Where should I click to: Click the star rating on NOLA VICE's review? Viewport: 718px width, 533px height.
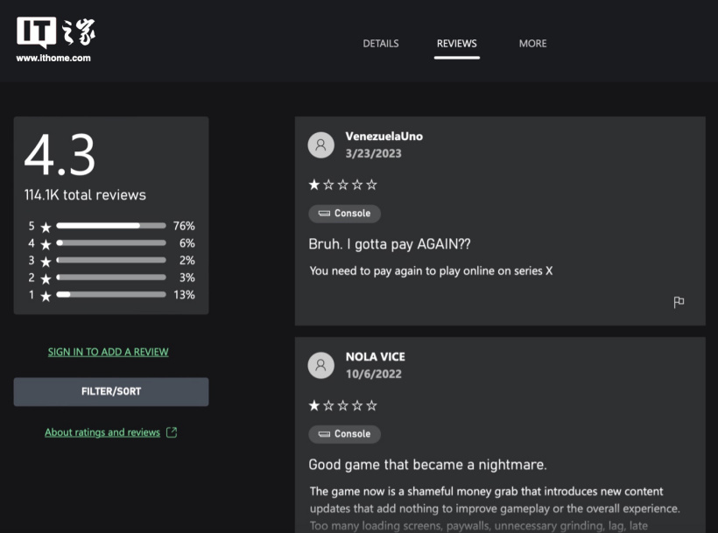(343, 405)
